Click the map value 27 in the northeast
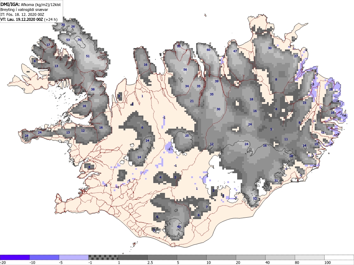354x265 pixels. (x=296, y=56)
